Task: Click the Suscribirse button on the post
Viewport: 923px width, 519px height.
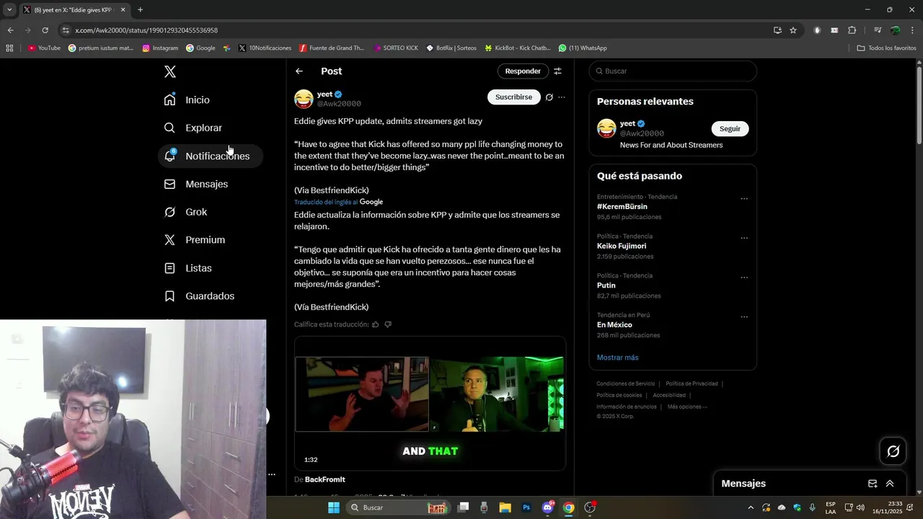Action: pos(513,97)
